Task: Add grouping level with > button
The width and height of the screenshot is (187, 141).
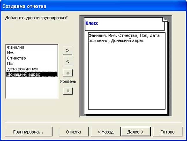Action: (68, 50)
